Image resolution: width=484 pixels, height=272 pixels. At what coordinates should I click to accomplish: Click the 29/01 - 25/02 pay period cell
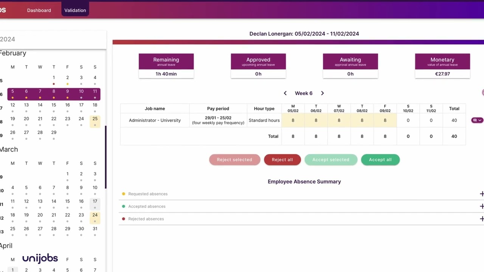point(218,121)
